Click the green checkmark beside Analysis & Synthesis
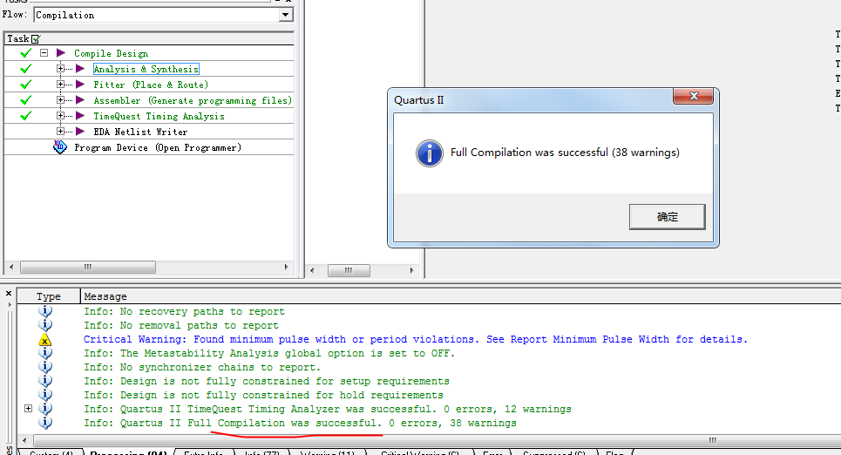 26,69
